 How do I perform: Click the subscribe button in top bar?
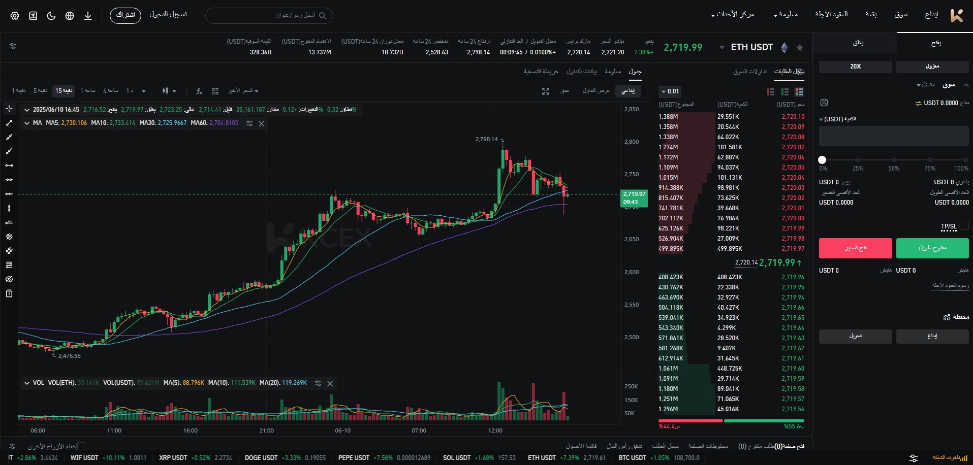[x=125, y=15]
